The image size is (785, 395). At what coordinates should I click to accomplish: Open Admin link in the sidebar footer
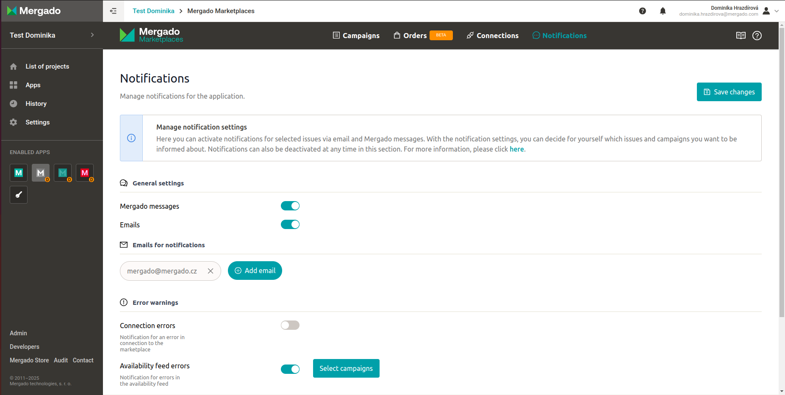coord(18,333)
